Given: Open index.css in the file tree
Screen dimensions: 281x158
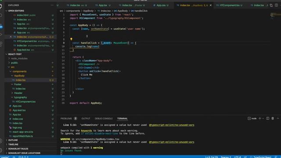Looking at the screenshot, I should [x=18, y=119].
